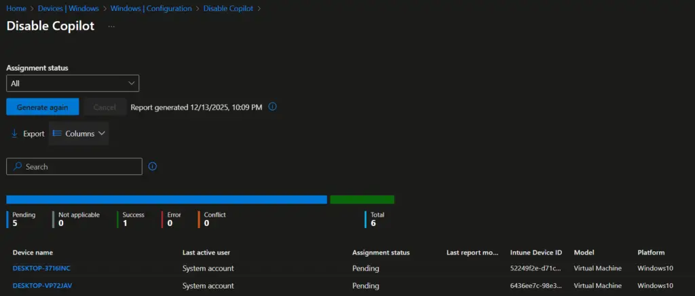Click the Intune Device ID column header
Viewport: 695px width, 296px height.
click(x=536, y=253)
